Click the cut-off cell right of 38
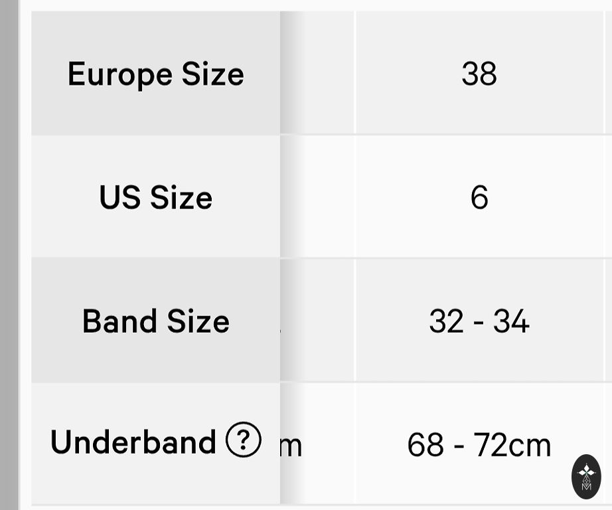 click(x=608, y=74)
